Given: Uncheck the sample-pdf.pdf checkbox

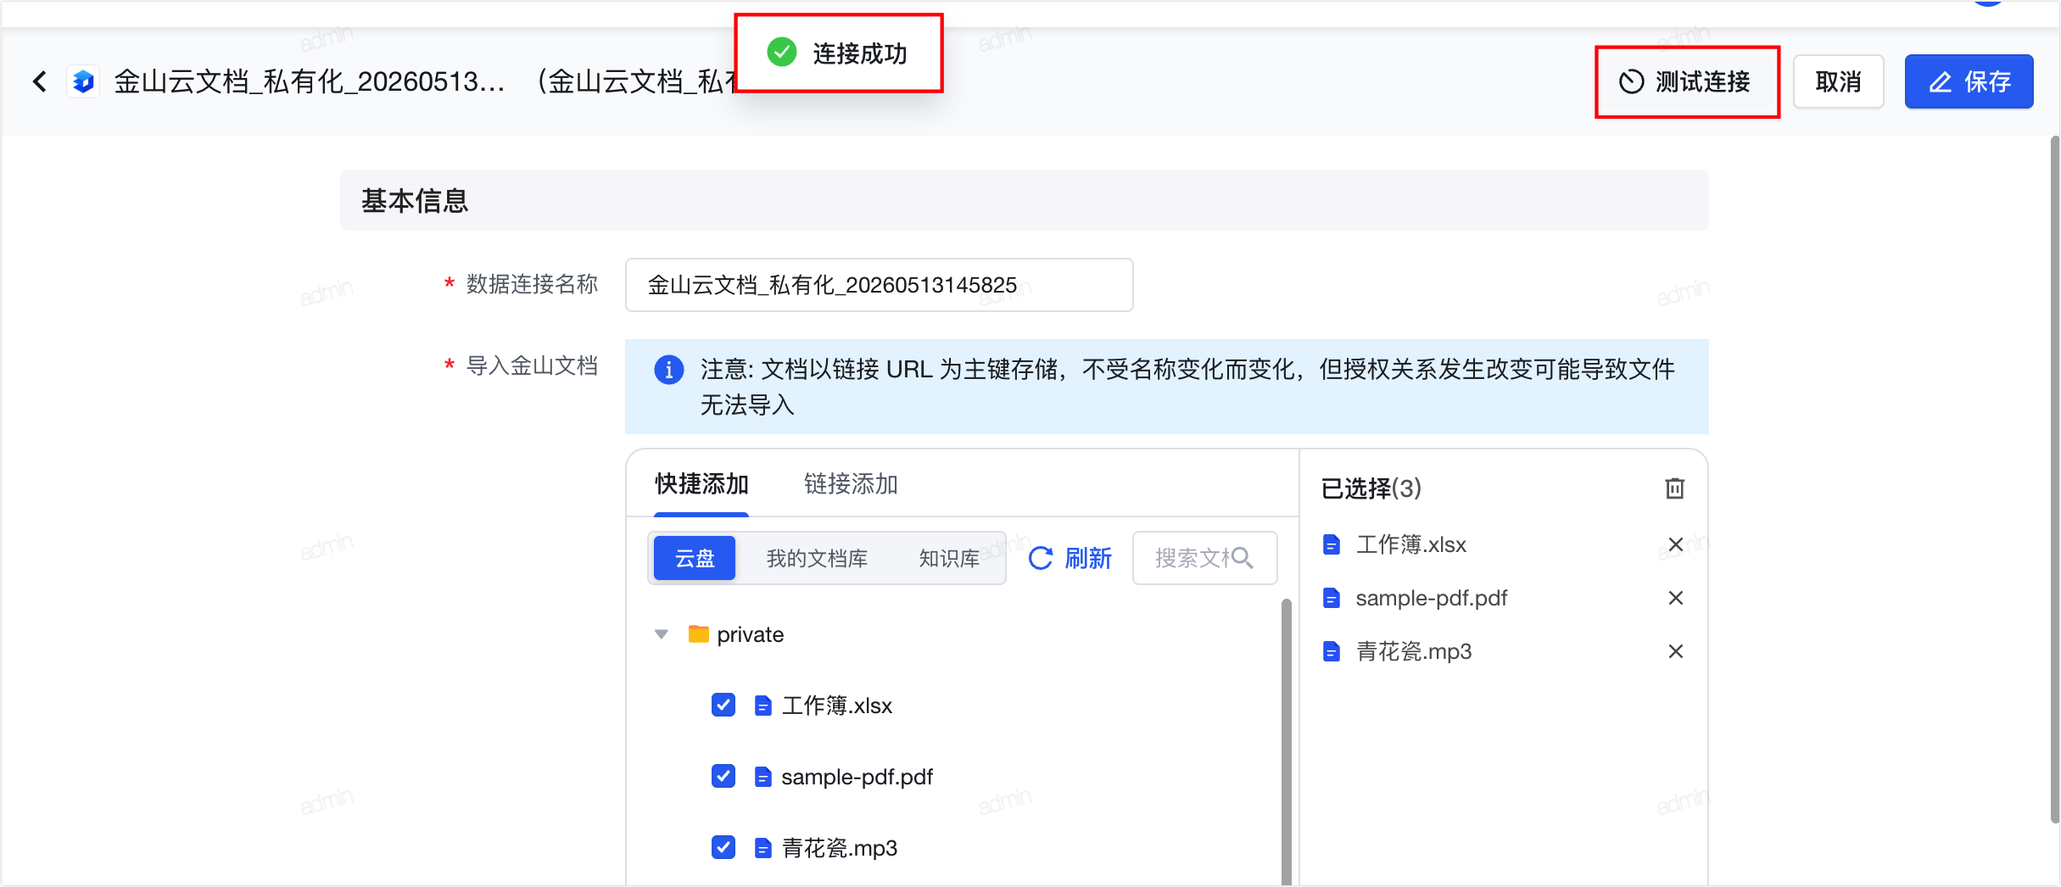Looking at the screenshot, I should click(723, 776).
